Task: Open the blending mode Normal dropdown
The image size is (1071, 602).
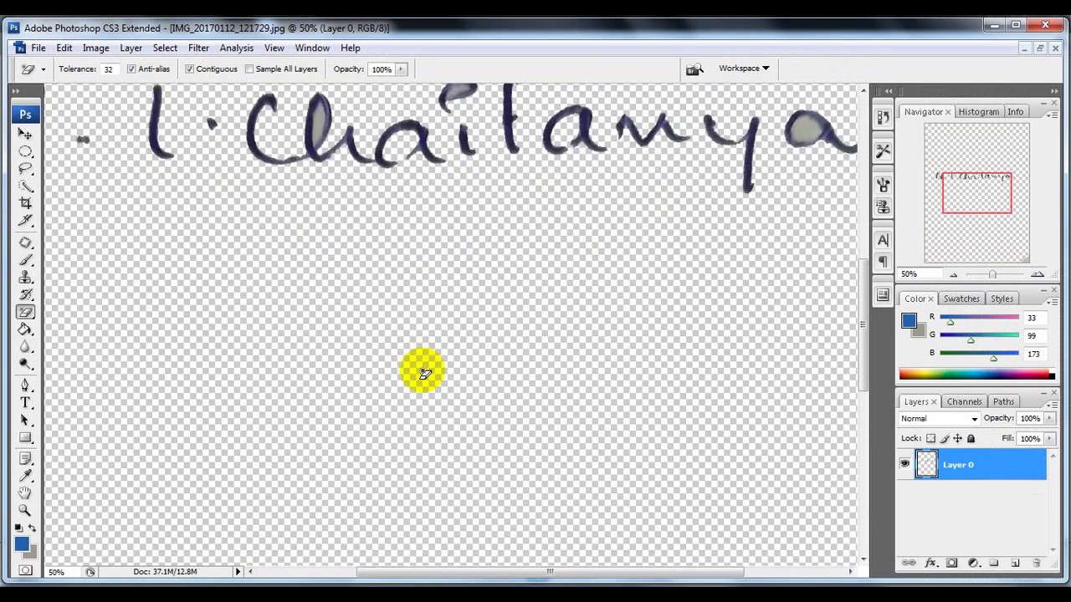Action: pos(940,419)
